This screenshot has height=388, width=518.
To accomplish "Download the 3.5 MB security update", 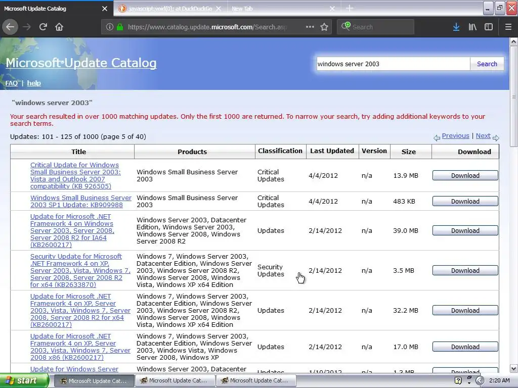I will [x=465, y=271].
